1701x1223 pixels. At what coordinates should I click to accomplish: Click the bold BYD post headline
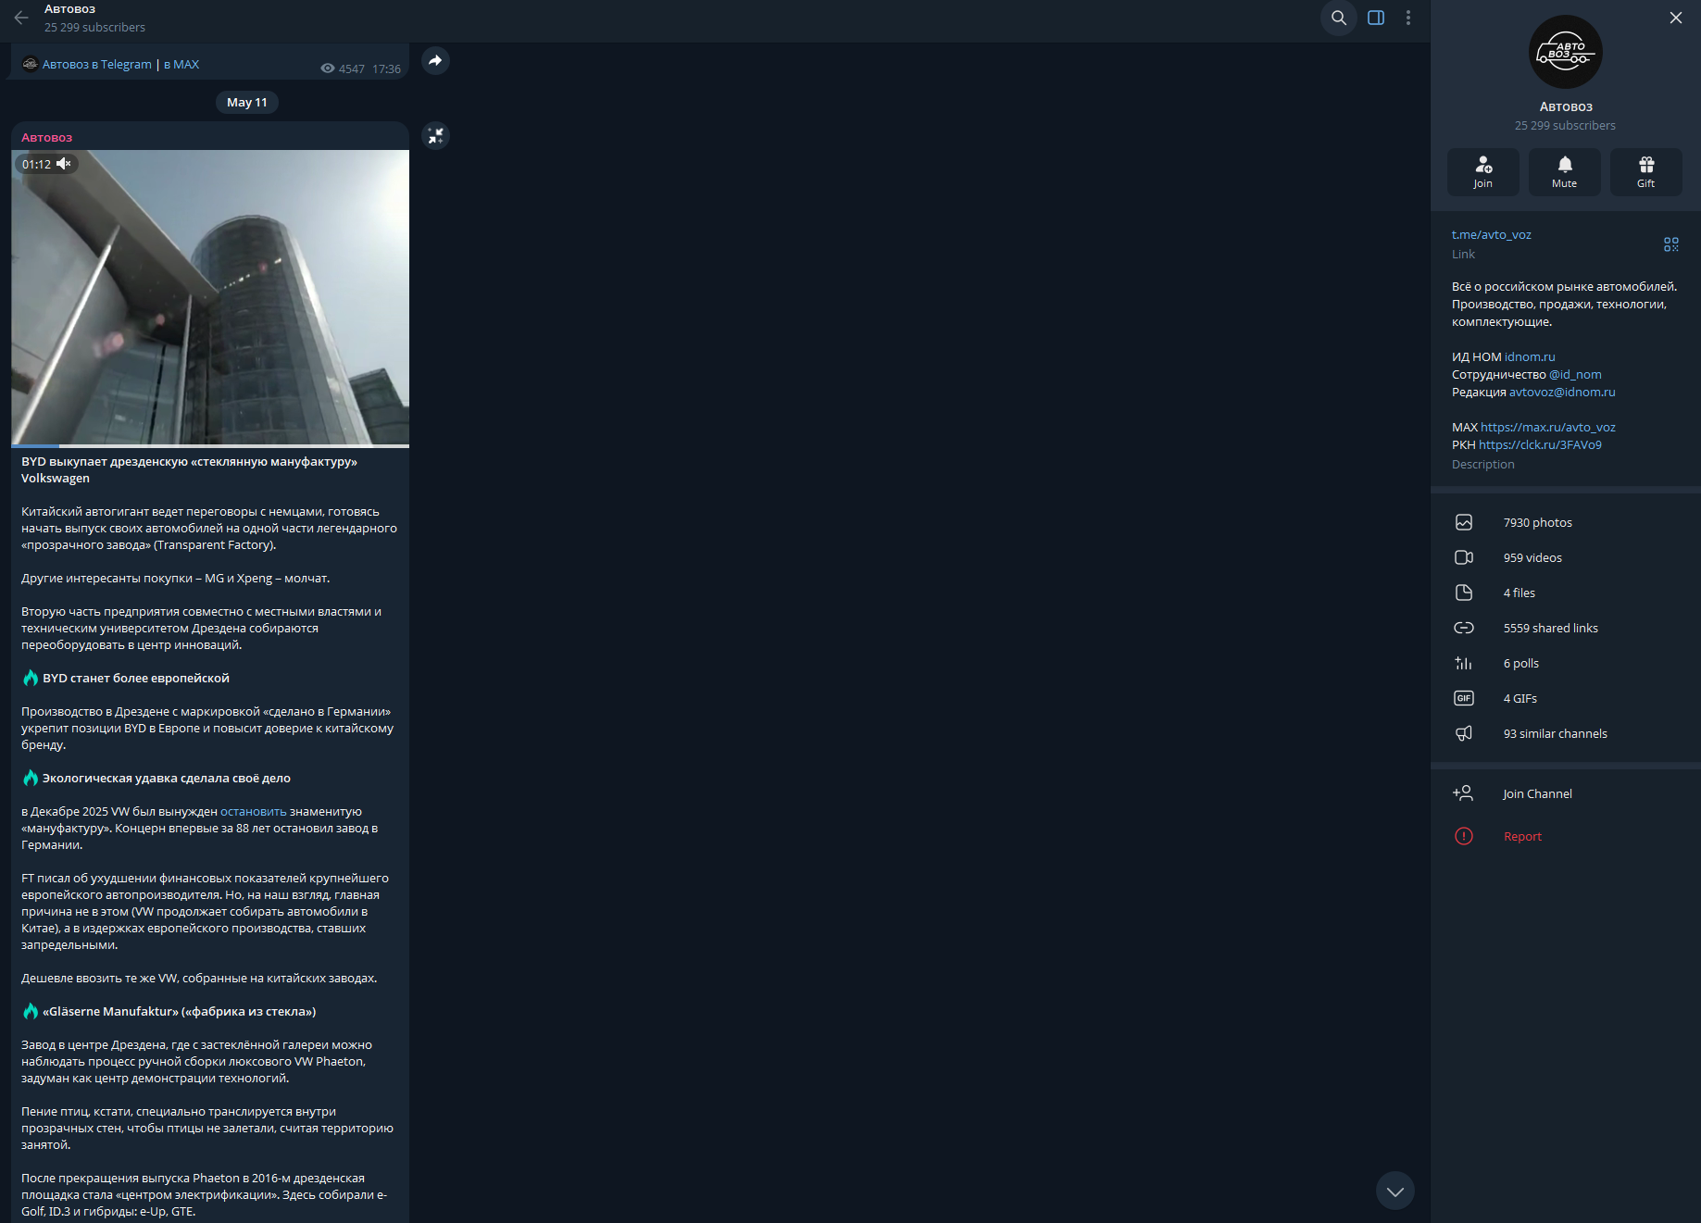(x=190, y=470)
